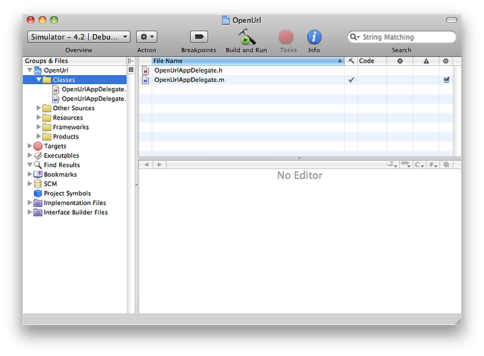Image resolution: width=484 pixels, height=356 pixels.
Task: Click the Groups & Files column header
Action: (75, 60)
